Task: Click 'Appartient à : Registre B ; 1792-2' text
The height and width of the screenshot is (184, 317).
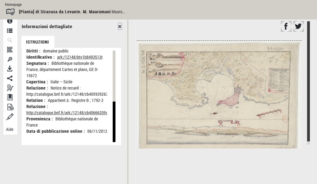Action: click(76, 100)
